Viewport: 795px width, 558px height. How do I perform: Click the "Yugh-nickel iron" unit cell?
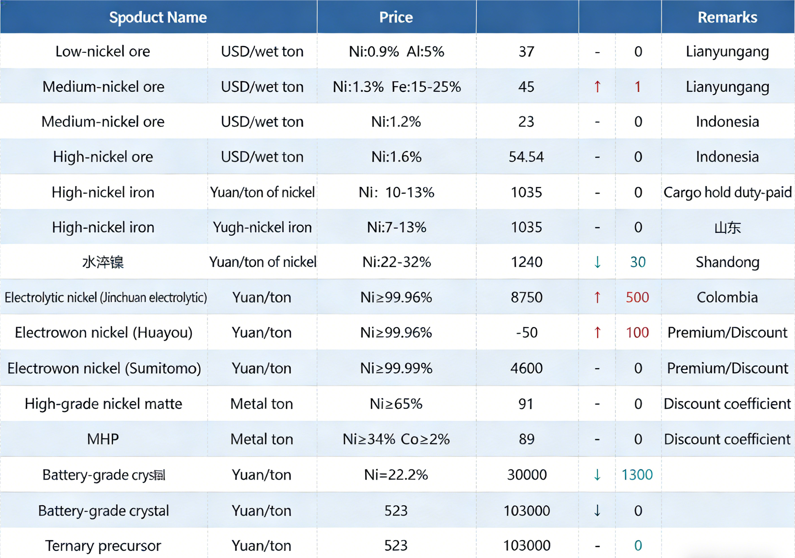262,228
